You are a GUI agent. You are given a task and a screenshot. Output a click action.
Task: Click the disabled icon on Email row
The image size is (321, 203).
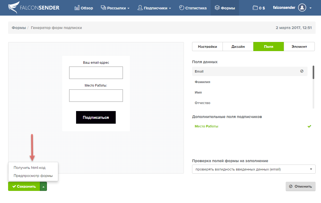[x=302, y=71]
